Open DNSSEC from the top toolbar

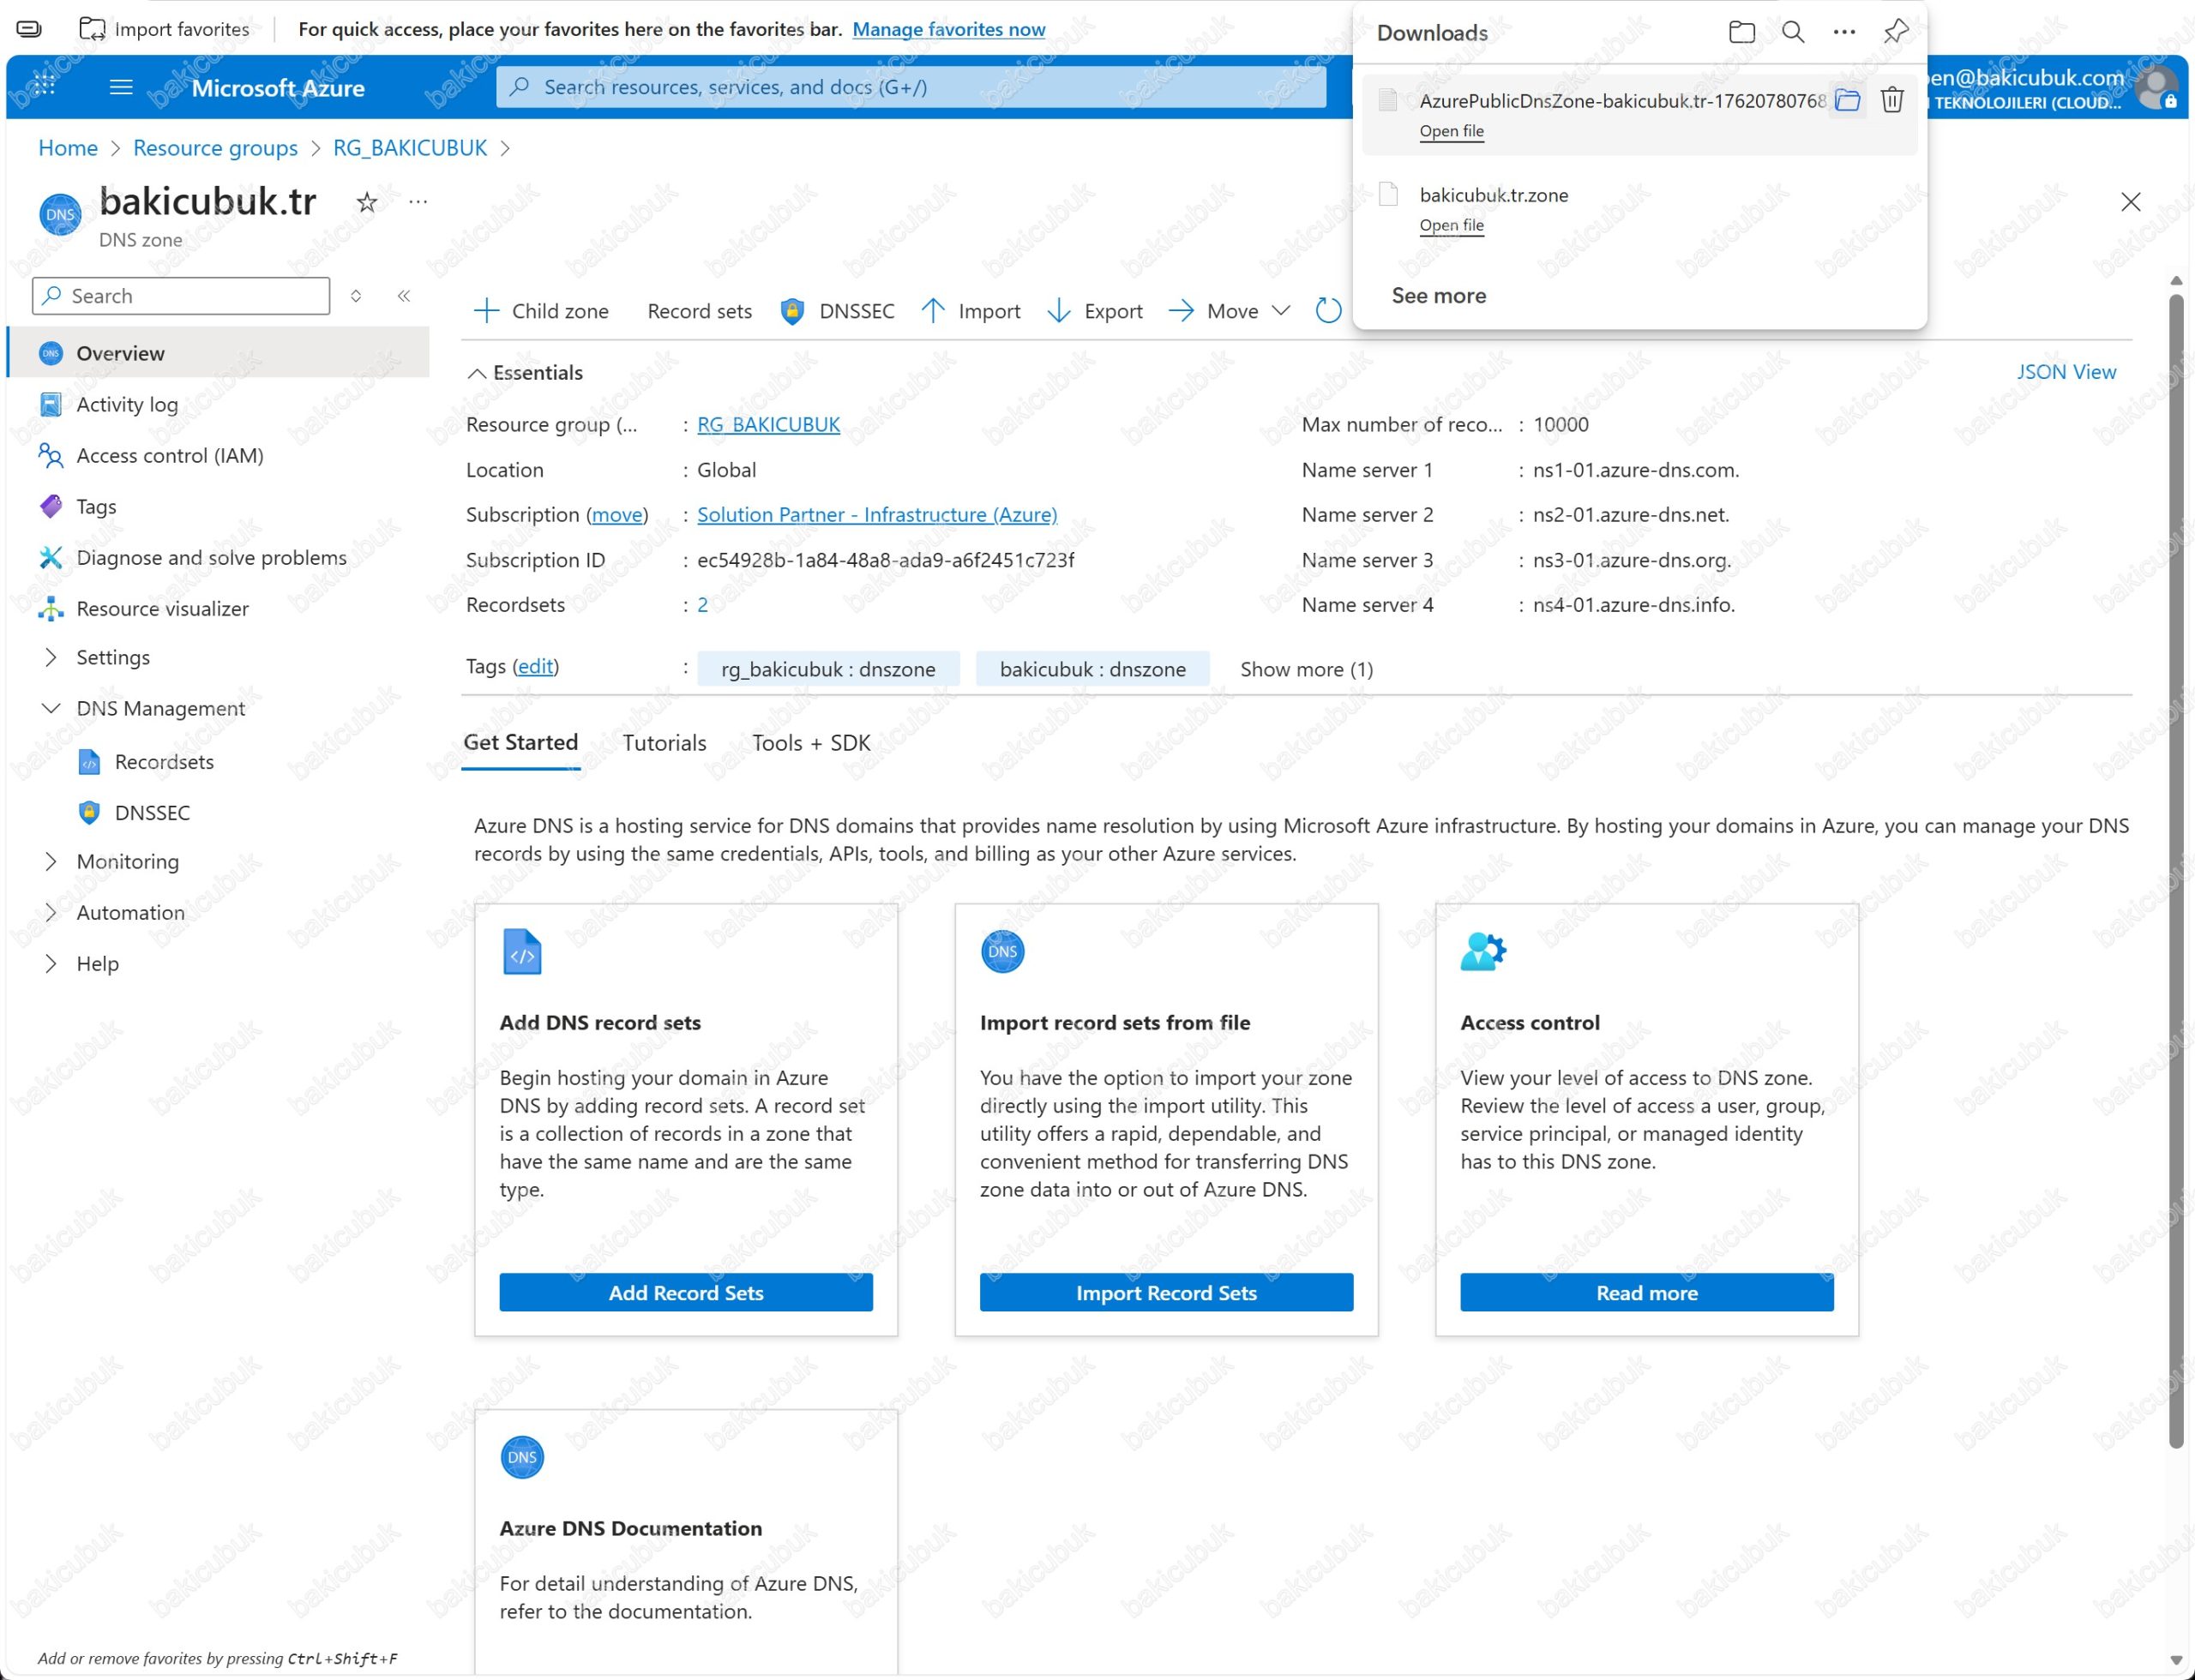click(x=838, y=311)
